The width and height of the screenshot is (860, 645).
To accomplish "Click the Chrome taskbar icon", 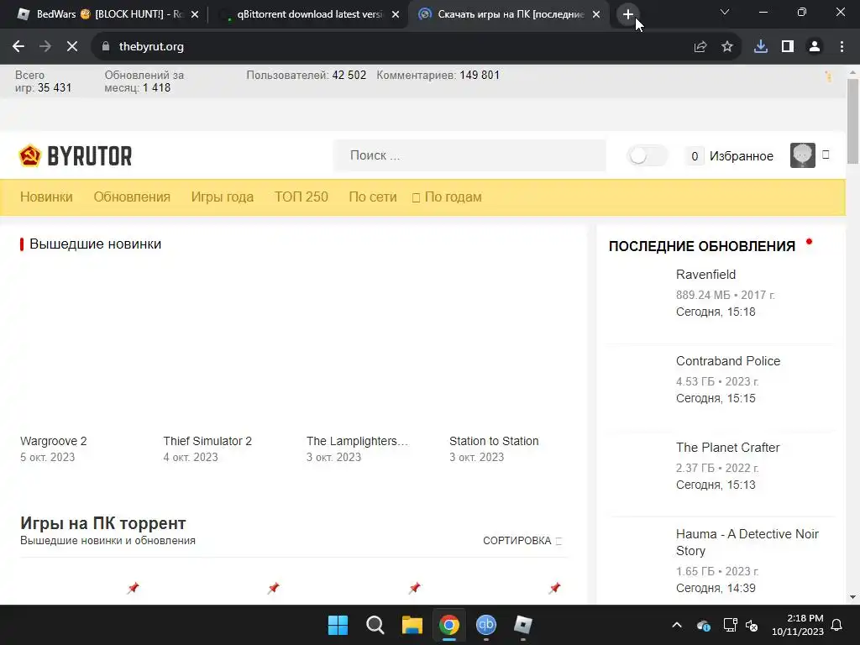I will (x=449, y=625).
